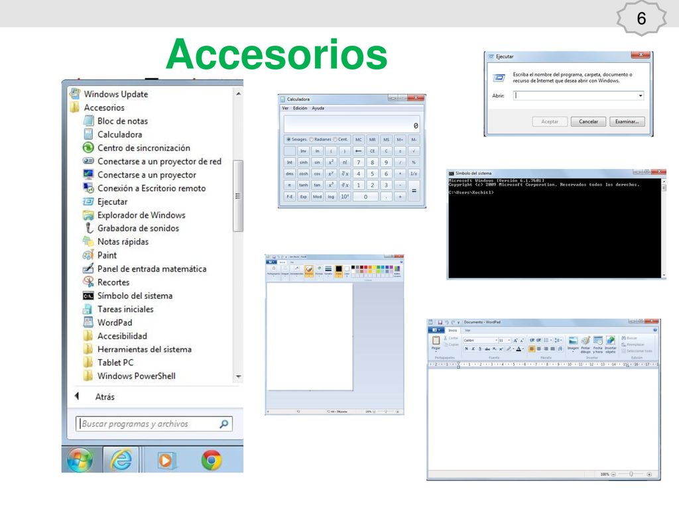Toggle Inv button in Calculadora
The height and width of the screenshot is (509, 679).
pos(303,151)
